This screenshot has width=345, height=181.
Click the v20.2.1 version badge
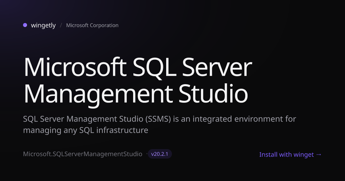160,154
